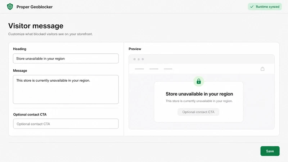Click the preview heading 'Store unavailable in your region'

pos(199,94)
